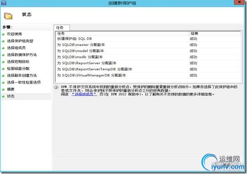Select the SQLDB\ReportServer 分配副本 row
Screen dimensions: 247x174
[x=148, y=63]
